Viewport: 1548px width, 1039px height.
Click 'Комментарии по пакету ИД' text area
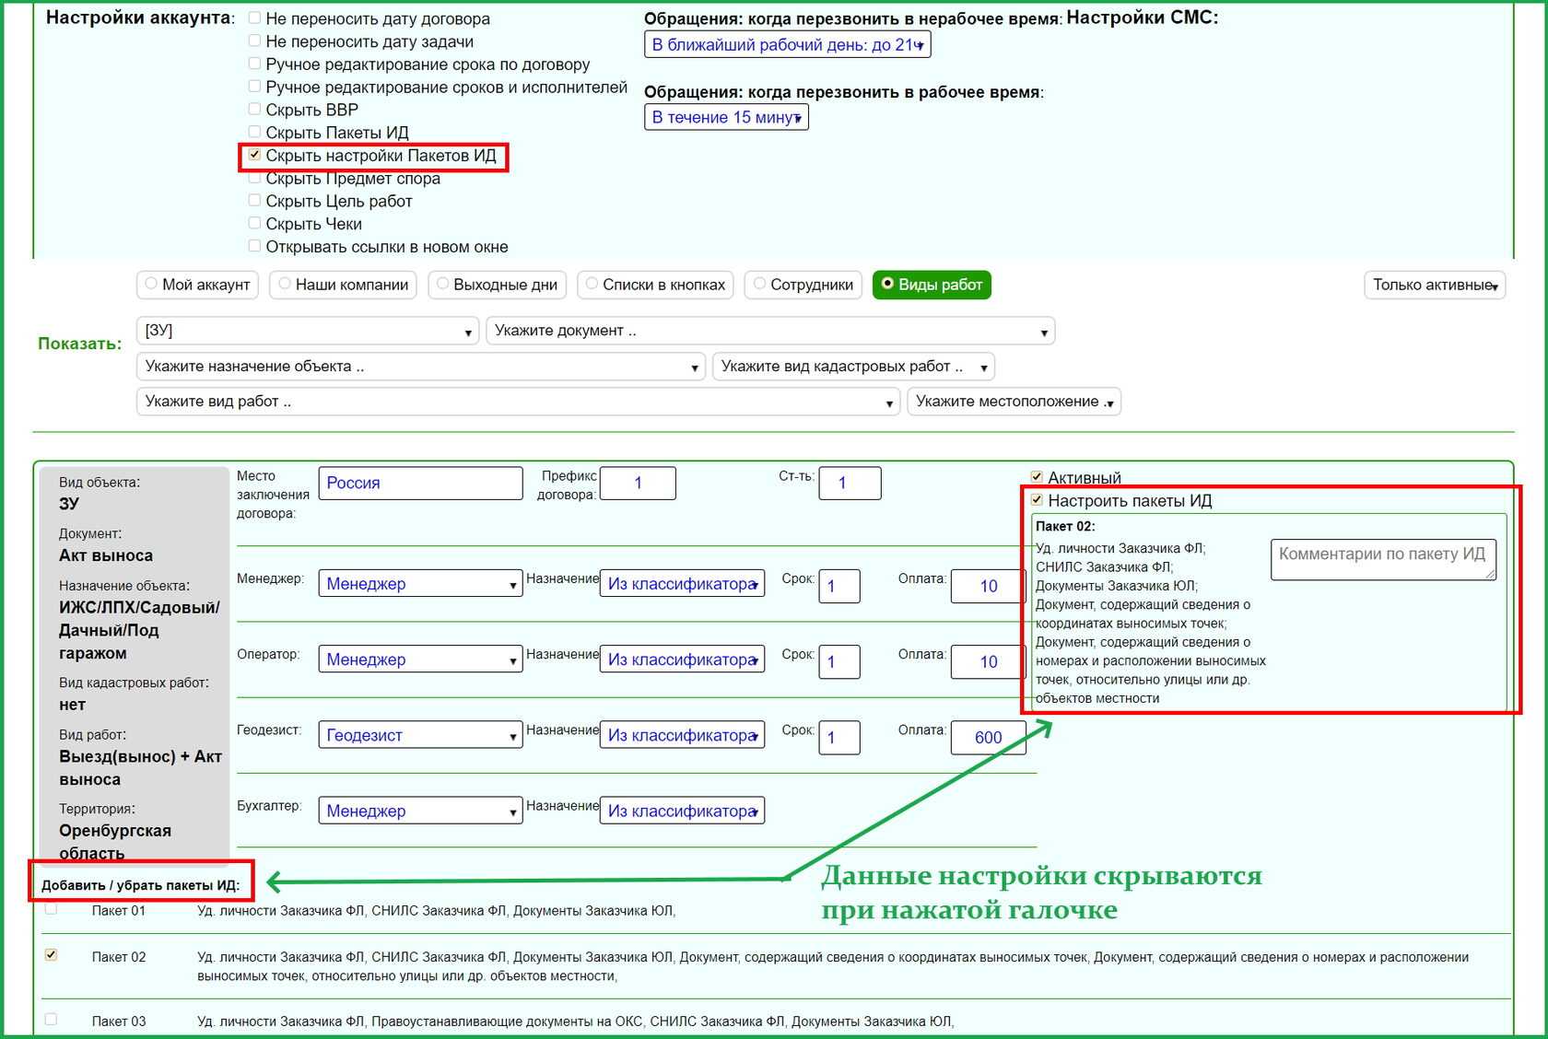[x=1383, y=559]
